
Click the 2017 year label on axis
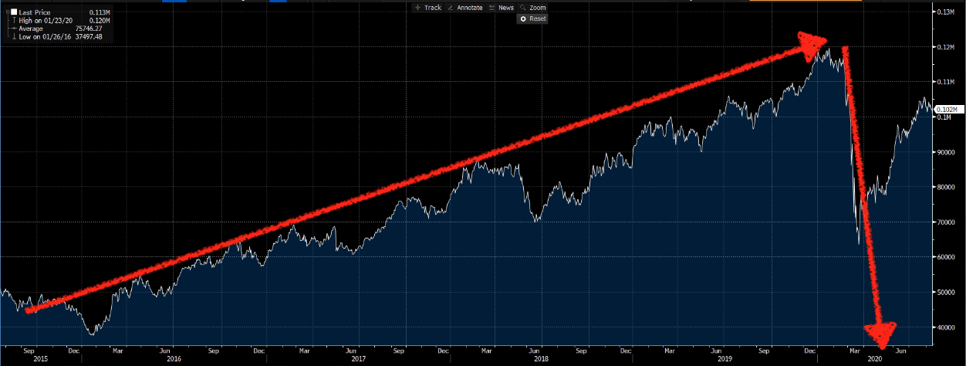point(358,358)
